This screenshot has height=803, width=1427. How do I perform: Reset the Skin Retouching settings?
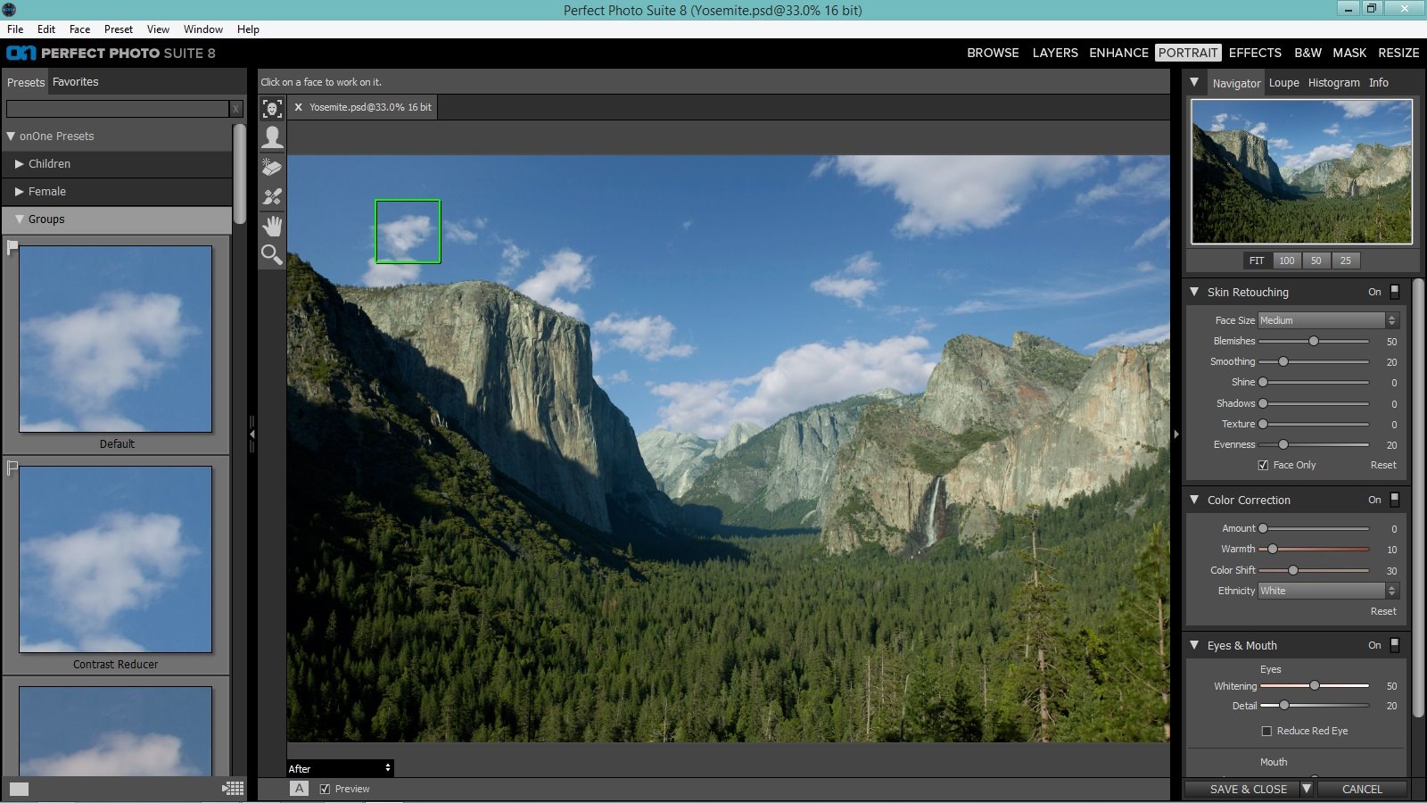pos(1383,465)
